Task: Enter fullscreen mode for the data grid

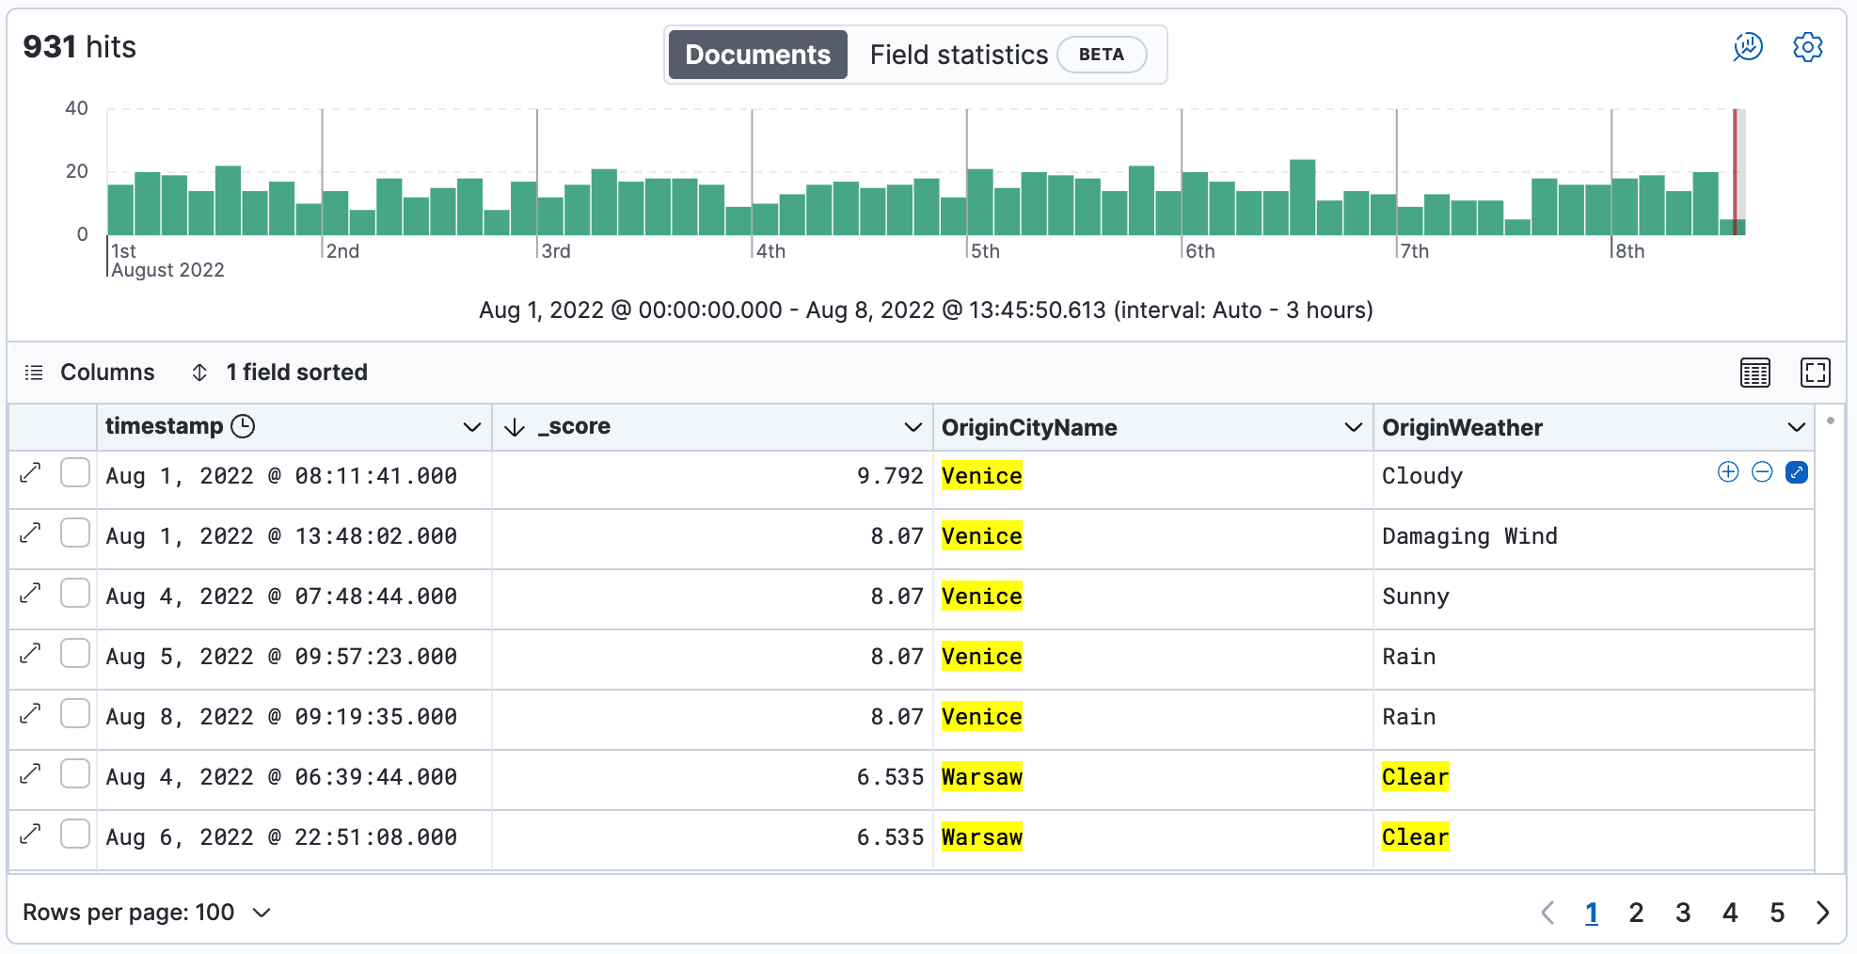Action: [x=1815, y=373]
